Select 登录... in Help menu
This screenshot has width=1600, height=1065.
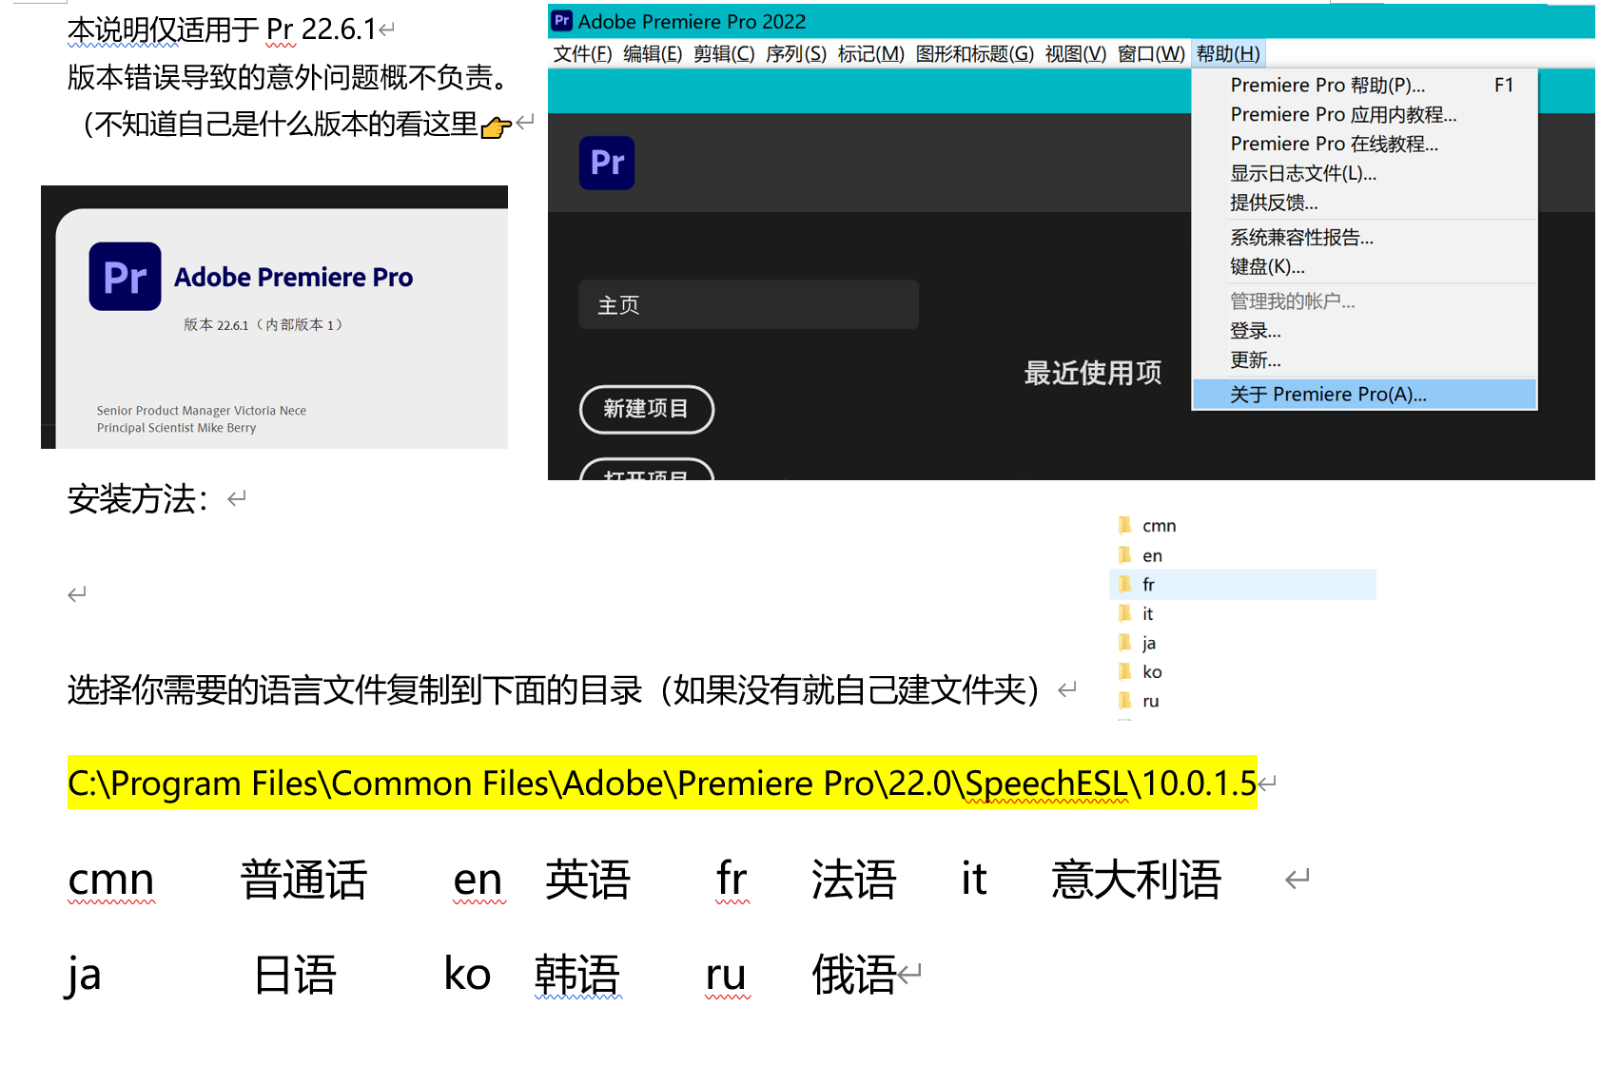[1364, 331]
